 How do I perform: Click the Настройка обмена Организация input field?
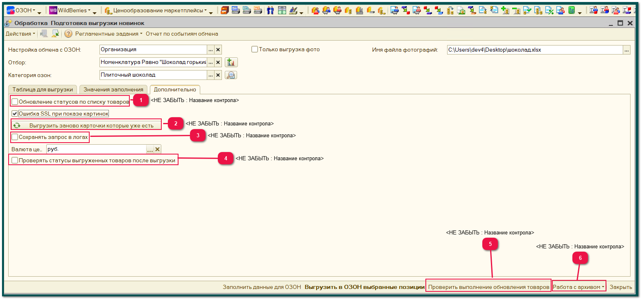[153, 50]
